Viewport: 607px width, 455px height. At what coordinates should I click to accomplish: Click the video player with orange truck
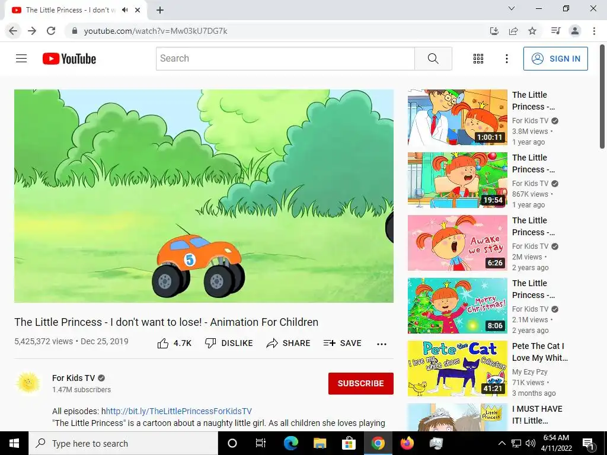coord(204,196)
